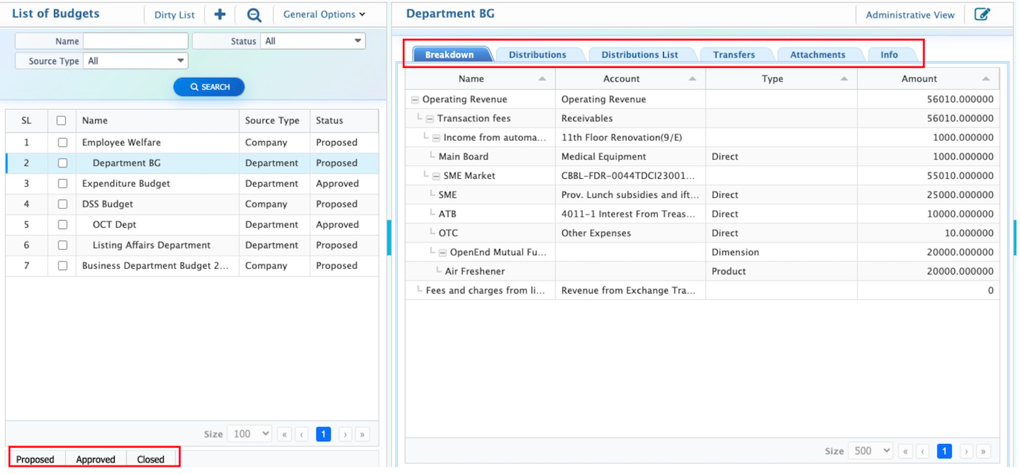1020x474 pixels.
Task: Open the Transfers tab
Action: point(733,55)
